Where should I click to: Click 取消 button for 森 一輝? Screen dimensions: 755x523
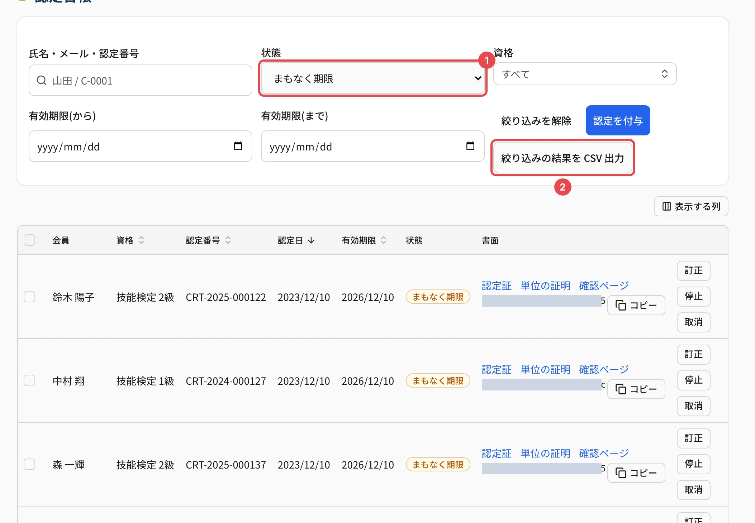click(x=694, y=490)
